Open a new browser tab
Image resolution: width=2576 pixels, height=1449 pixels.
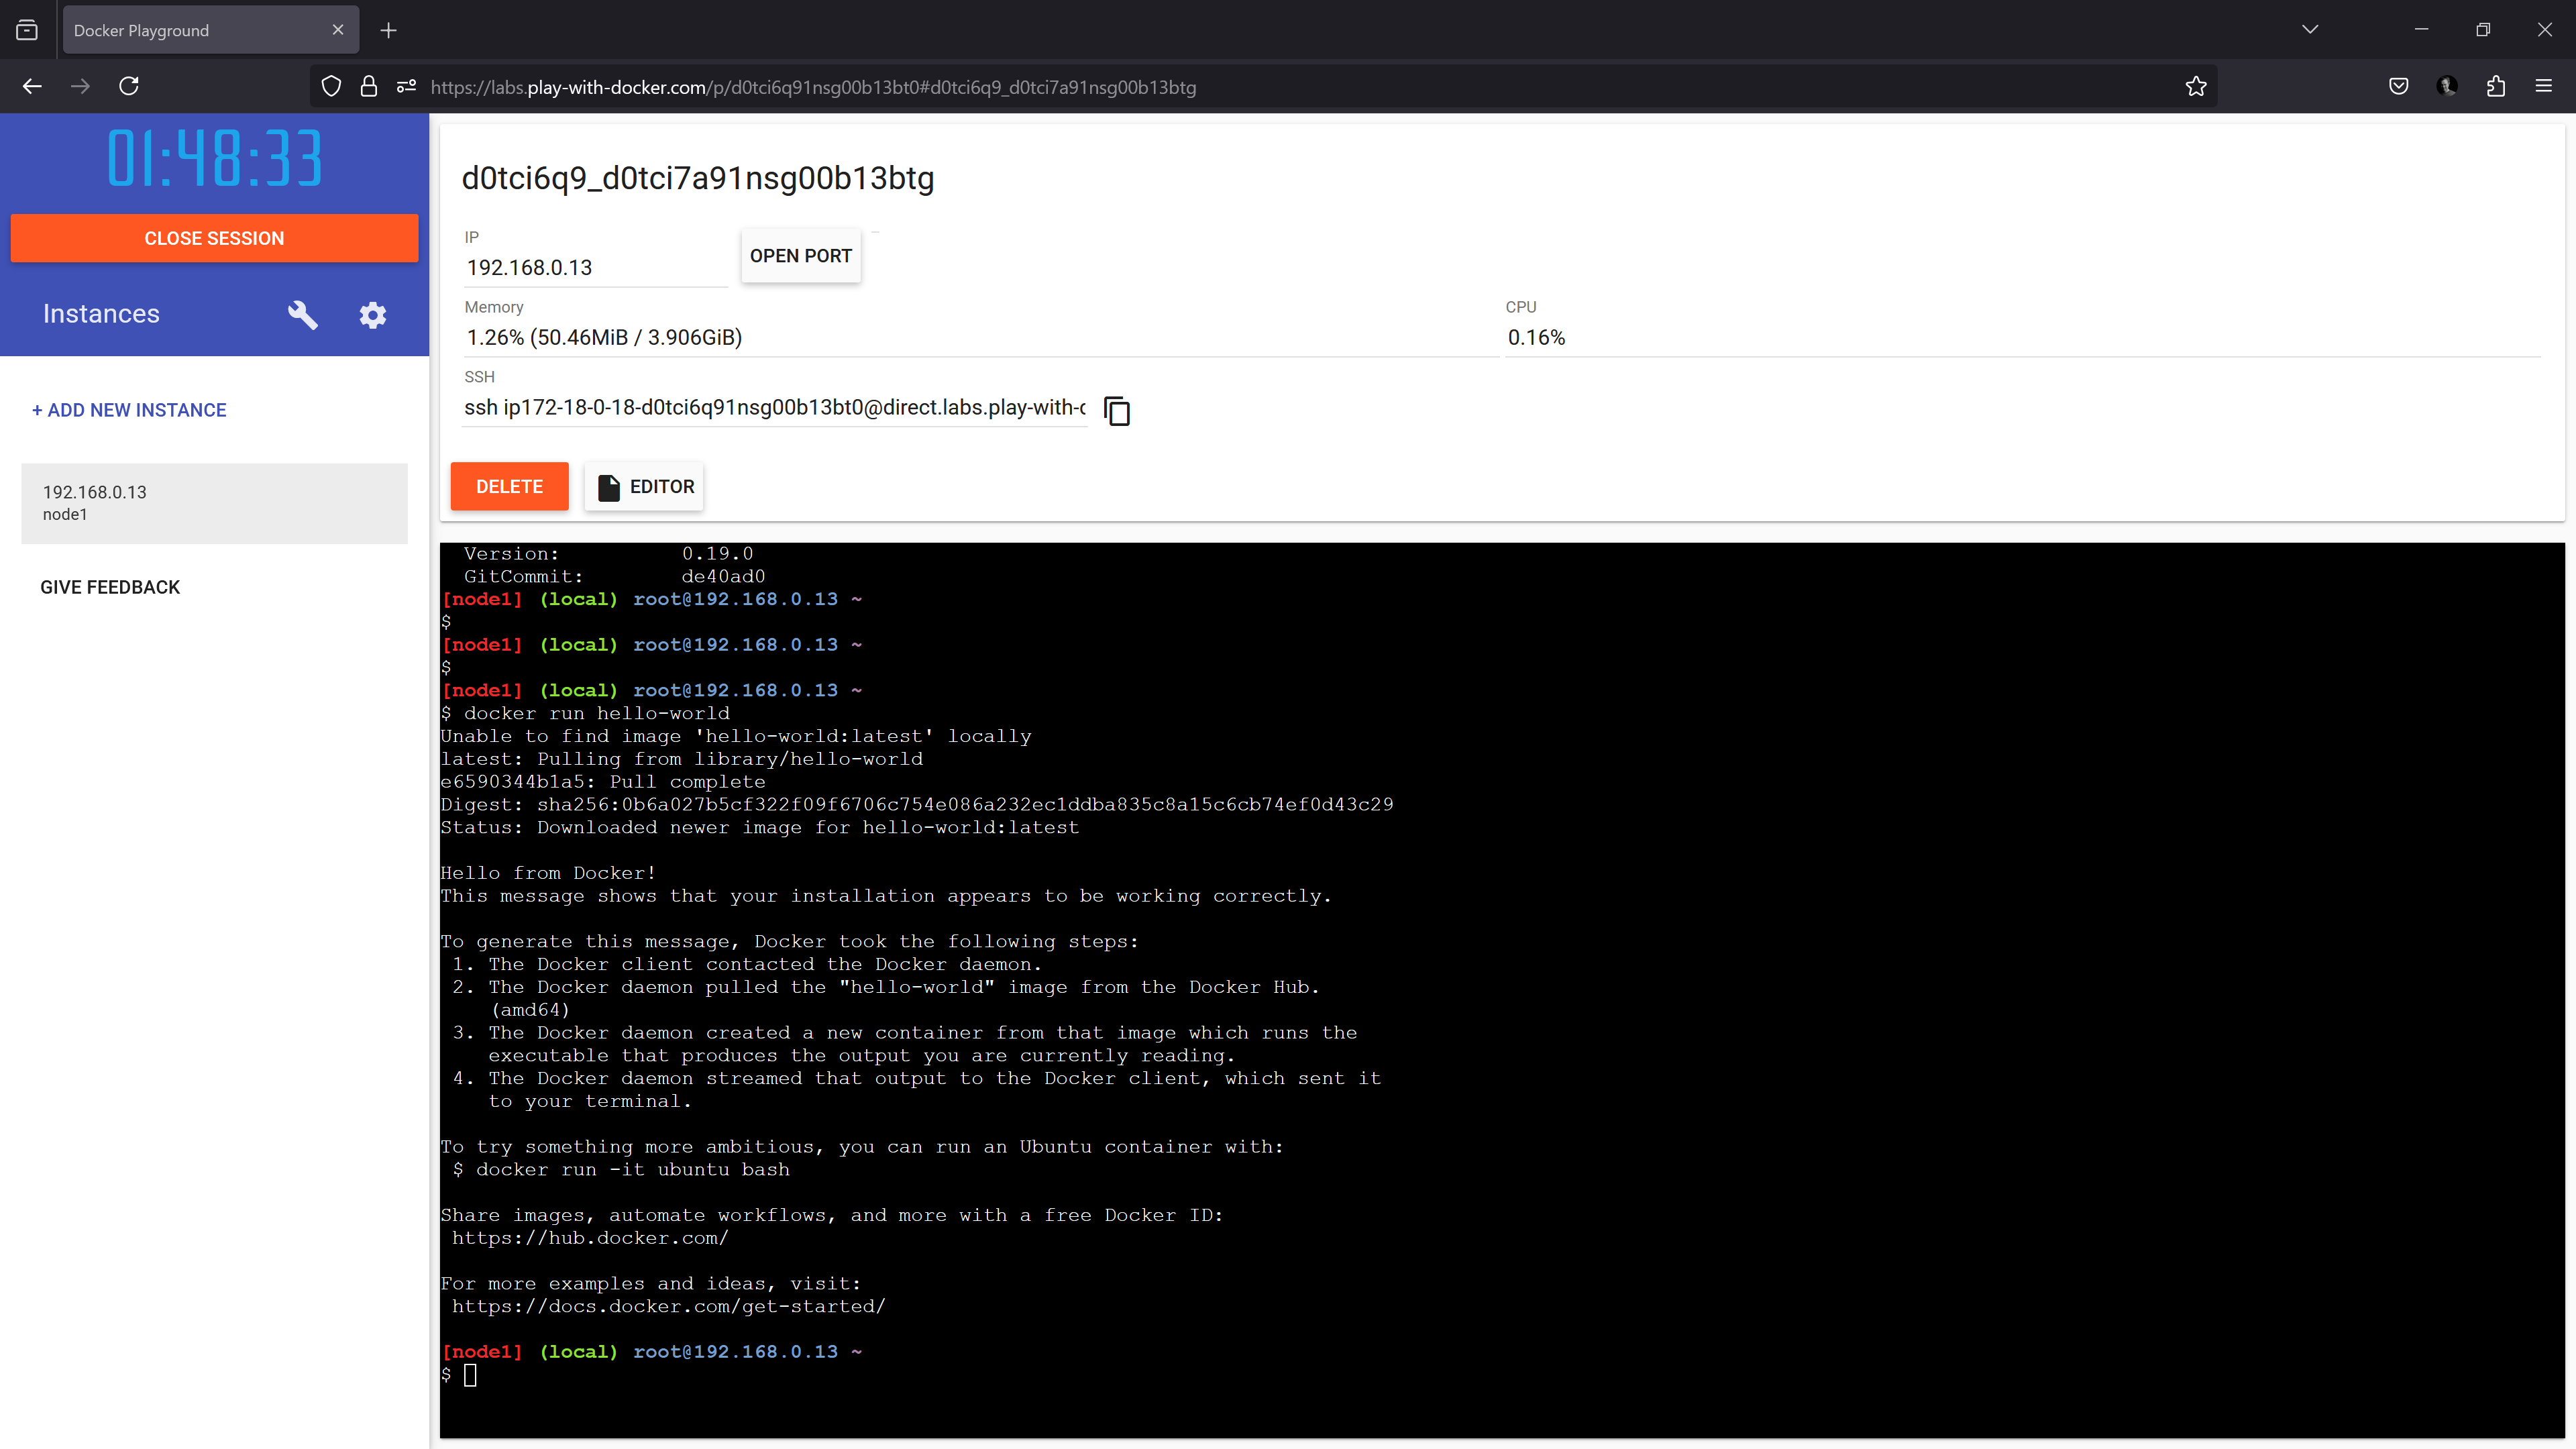click(389, 30)
